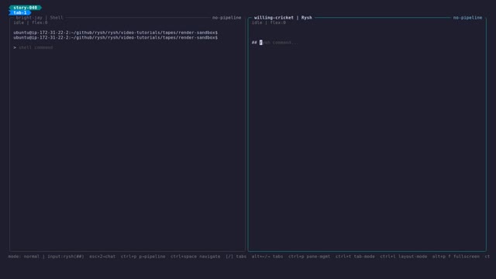Click the 'esc×2→chat' hint
The height and width of the screenshot is (279, 496).
[x=102, y=257]
